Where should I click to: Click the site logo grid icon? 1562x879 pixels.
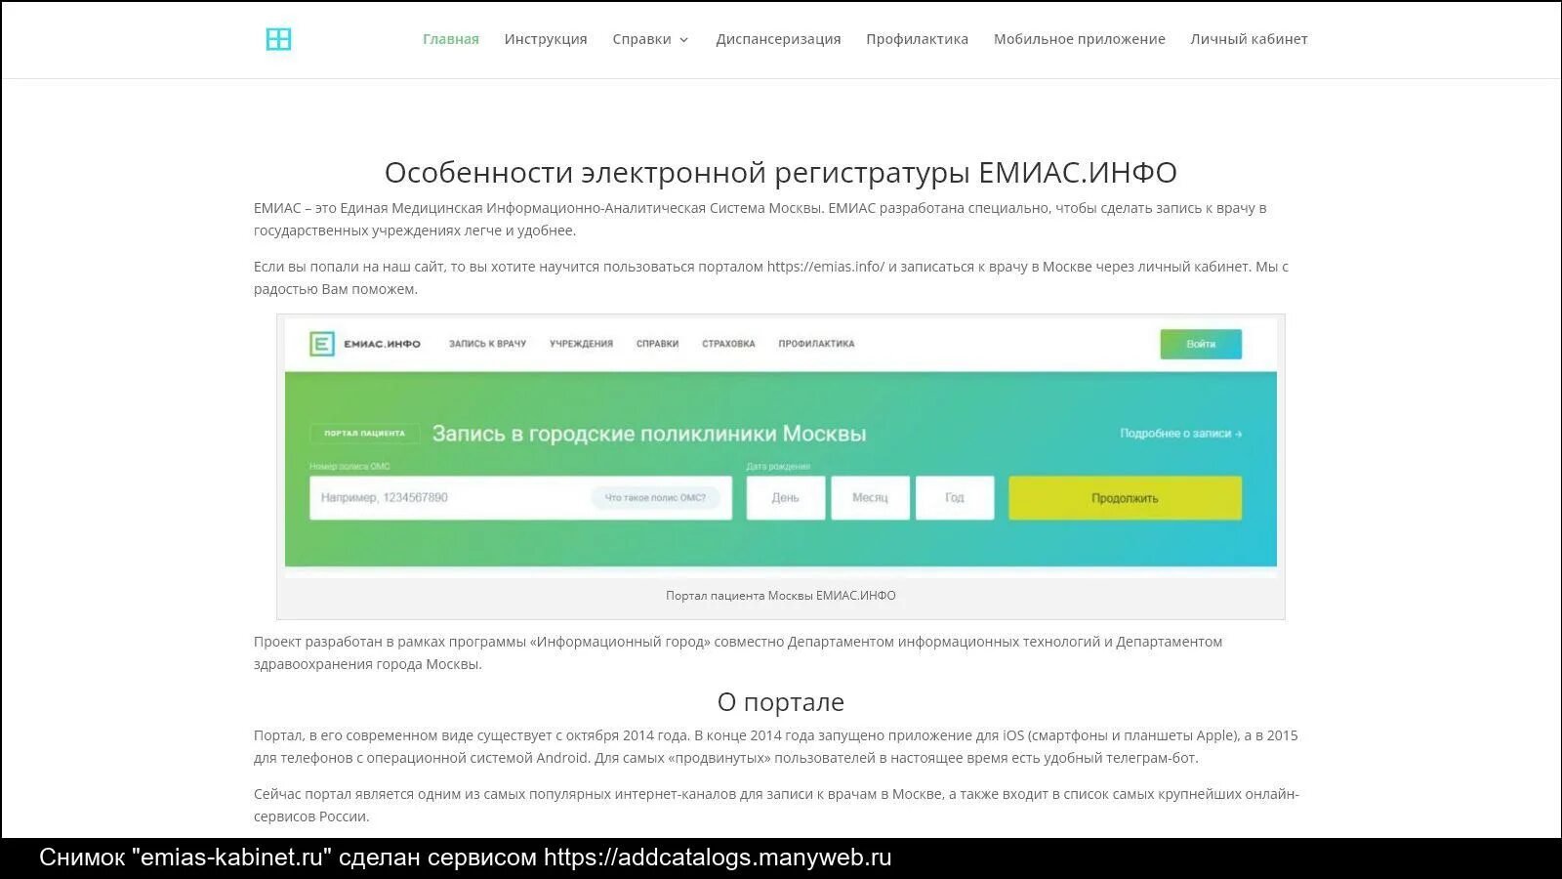coord(278,39)
